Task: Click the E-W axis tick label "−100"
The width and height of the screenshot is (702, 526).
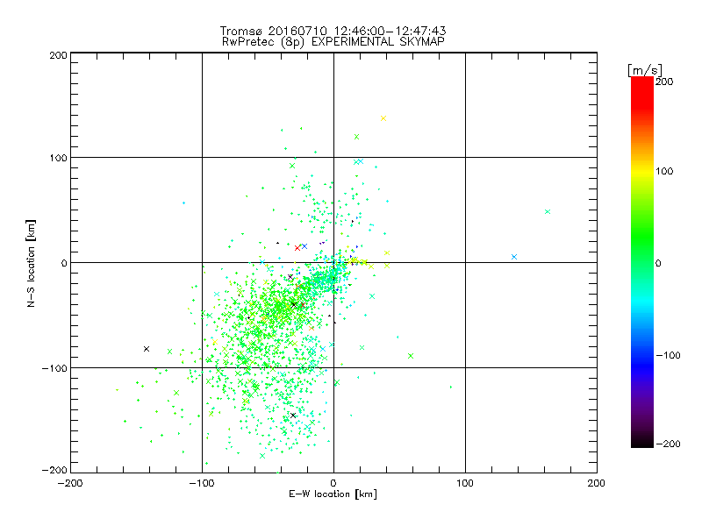Action: 202,483
